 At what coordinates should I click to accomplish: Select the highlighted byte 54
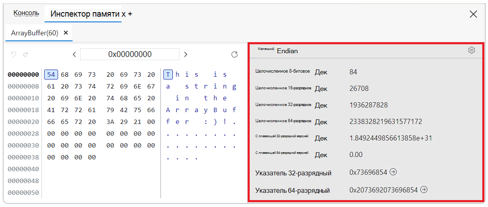[51, 75]
